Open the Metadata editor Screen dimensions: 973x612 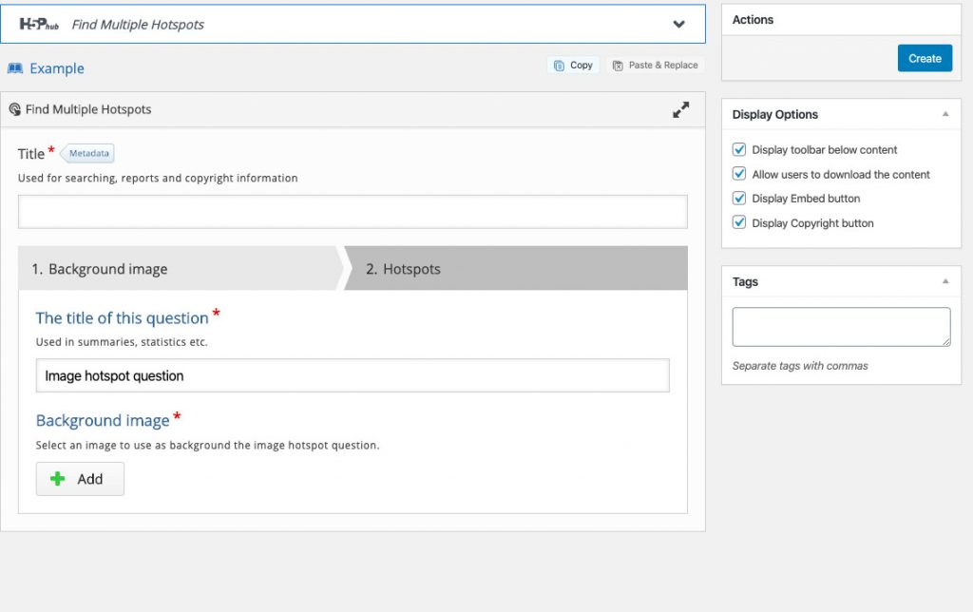click(87, 152)
